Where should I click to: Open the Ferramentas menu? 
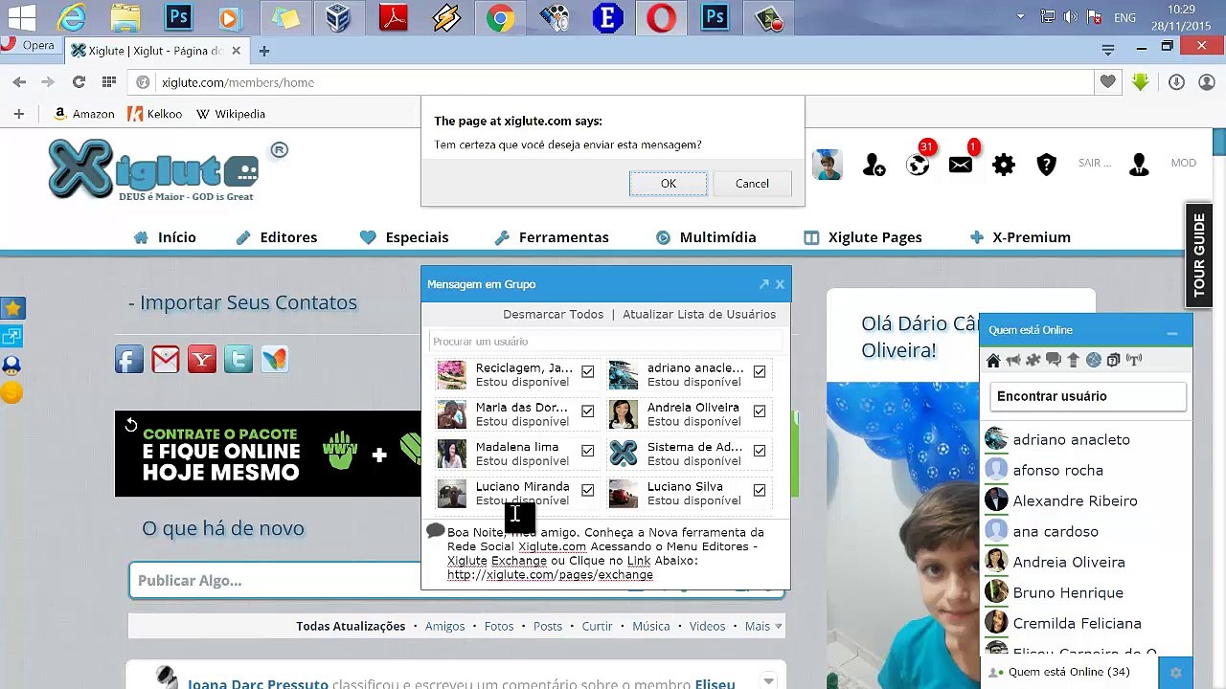click(x=551, y=237)
